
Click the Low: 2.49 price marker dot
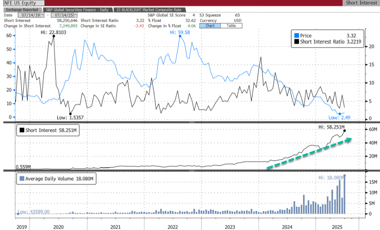click(339, 114)
